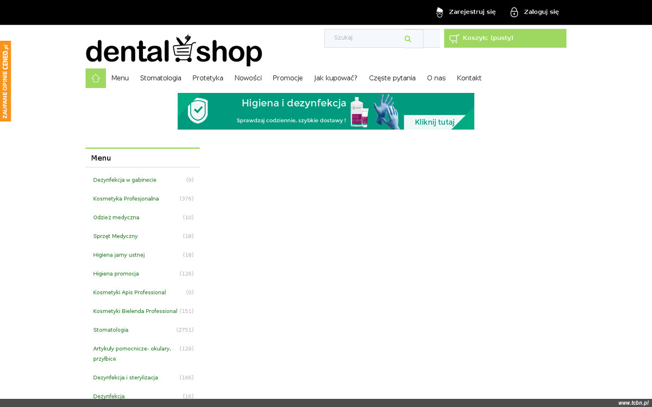
Task: Open Artykuły pomocnicze- okulary, przyłbice category
Action: tap(132, 354)
